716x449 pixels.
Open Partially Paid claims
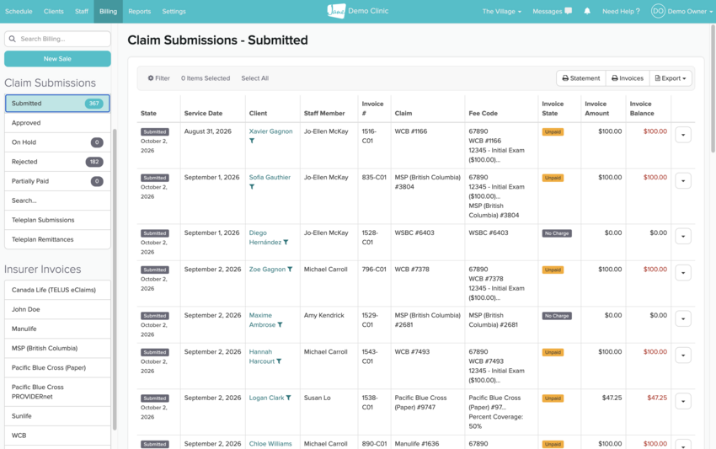tap(57, 181)
